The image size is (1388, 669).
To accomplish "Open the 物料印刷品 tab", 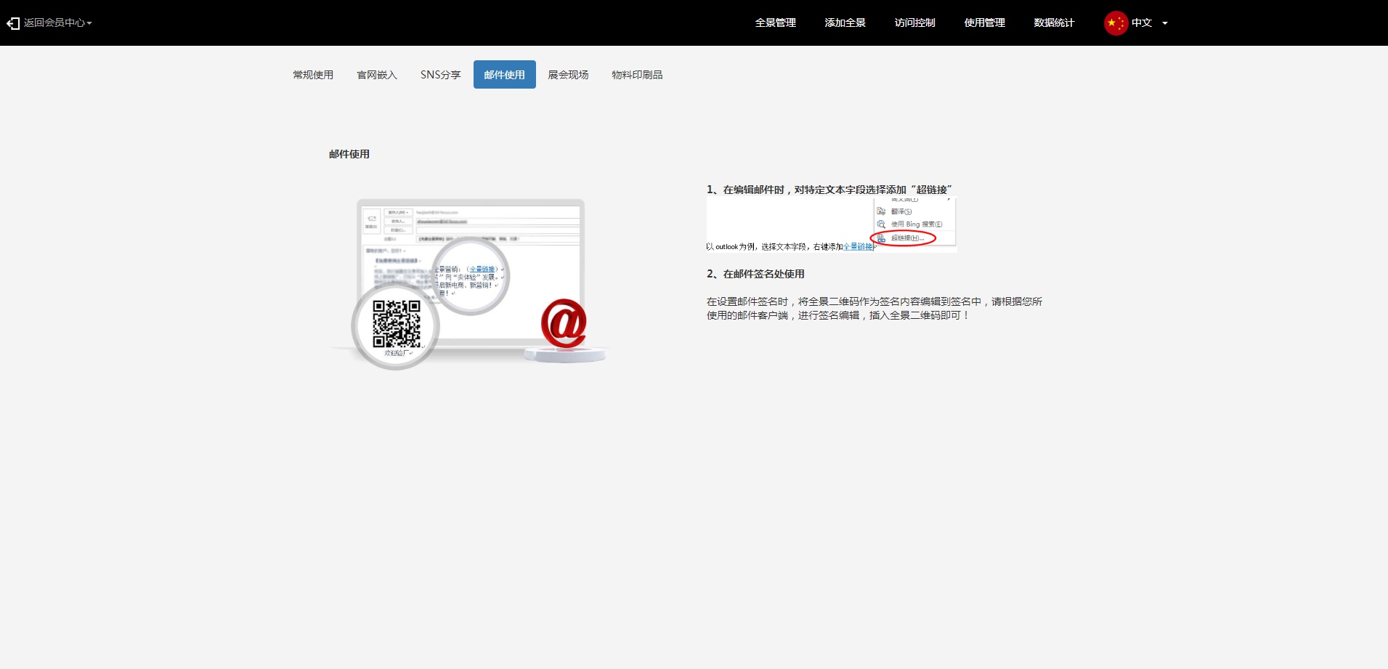I will pyautogui.click(x=637, y=75).
